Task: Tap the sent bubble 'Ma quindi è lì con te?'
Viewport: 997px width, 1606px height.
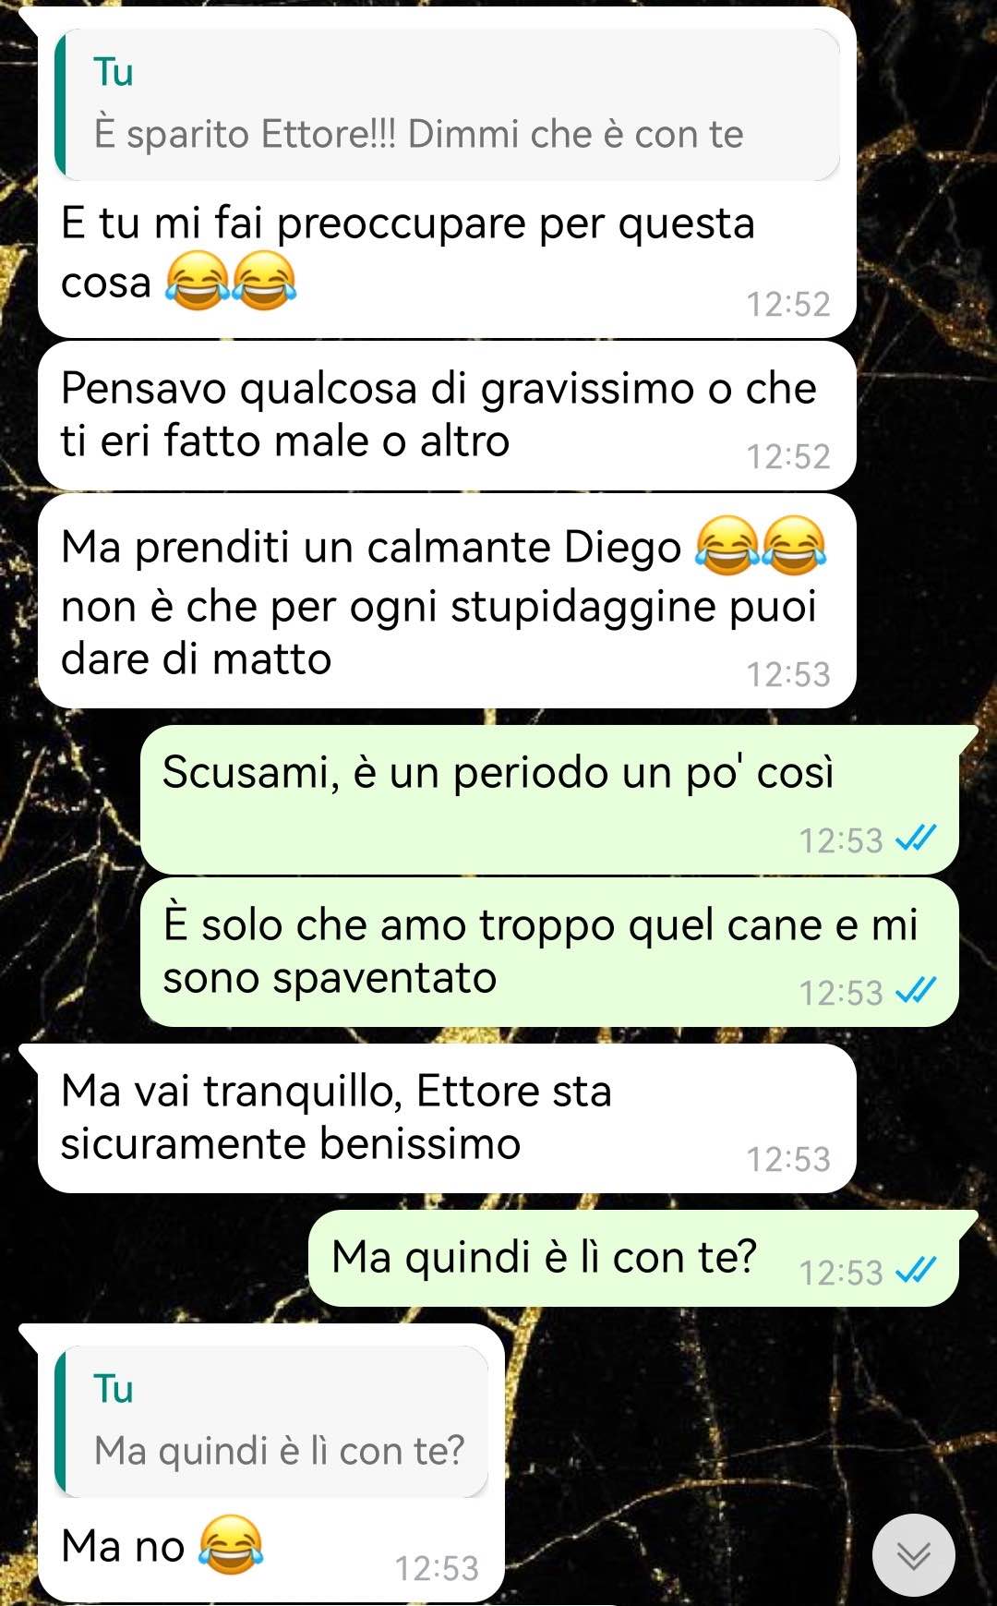Action: pyautogui.click(x=633, y=1258)
